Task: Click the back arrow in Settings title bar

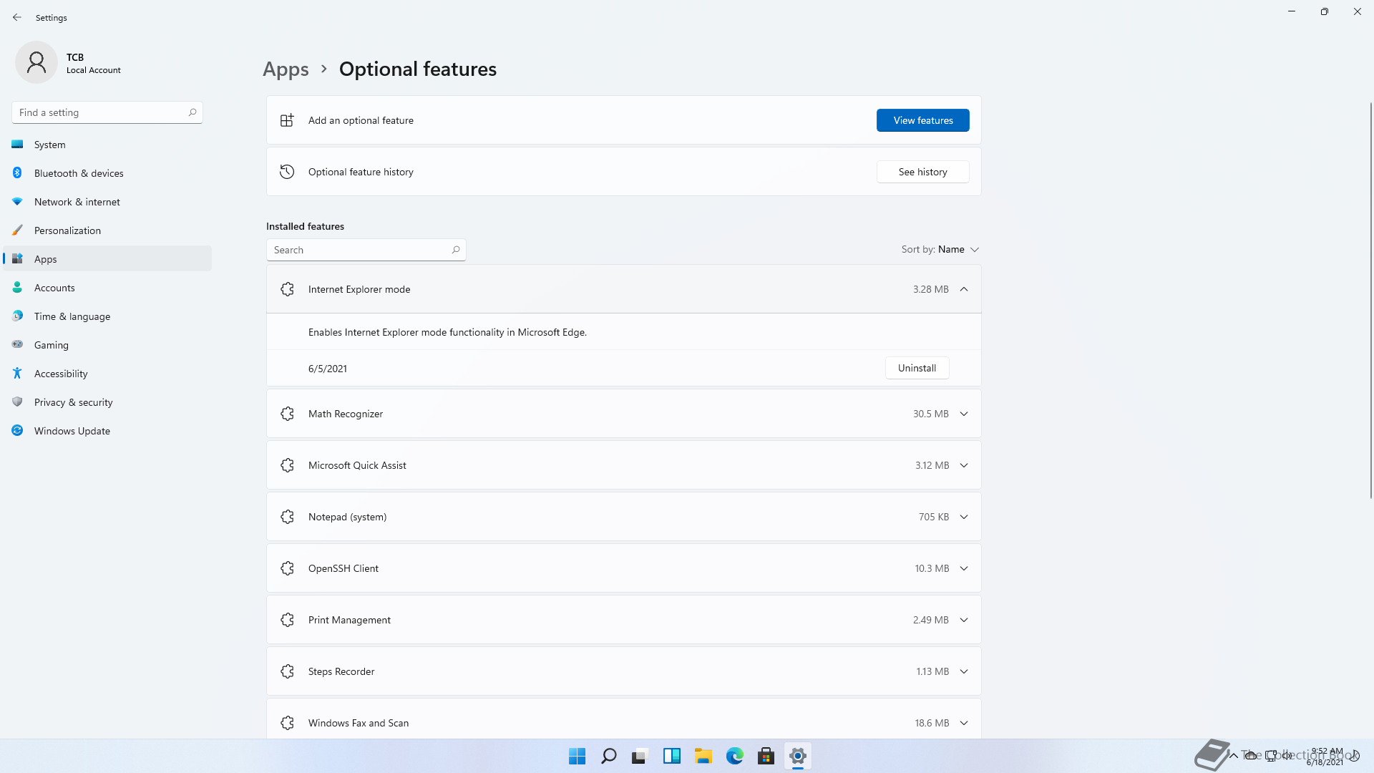Action: click(17, 17)
